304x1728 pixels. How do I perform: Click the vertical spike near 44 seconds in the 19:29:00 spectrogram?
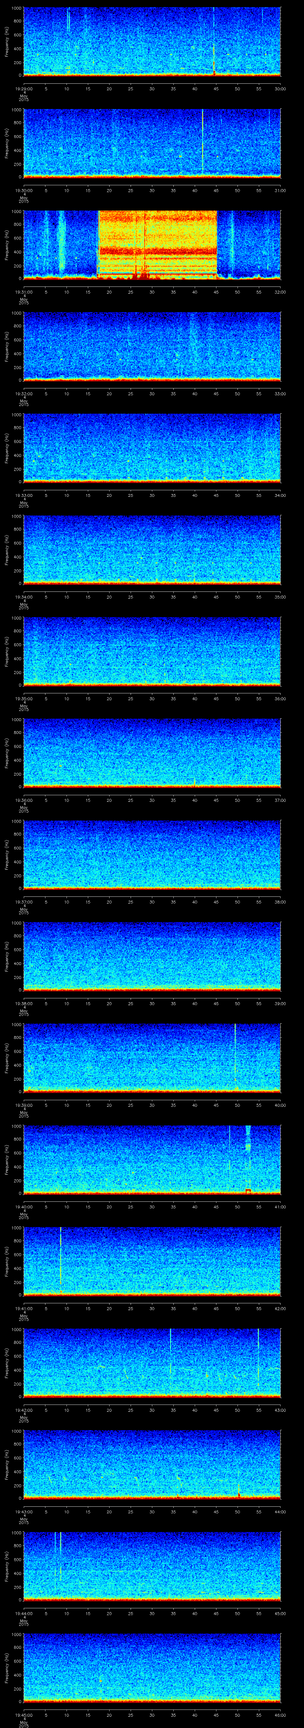click(214, 40)
